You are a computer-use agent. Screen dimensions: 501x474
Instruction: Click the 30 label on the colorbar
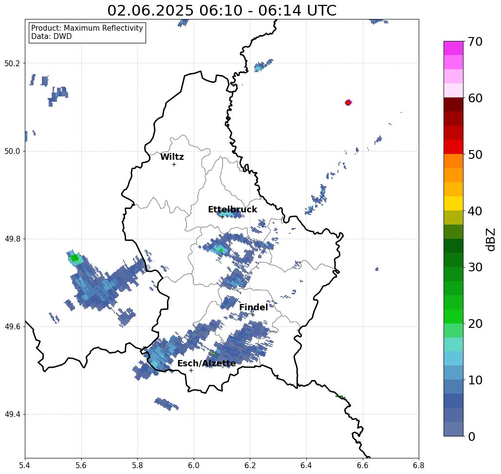(x=475, y=267)
